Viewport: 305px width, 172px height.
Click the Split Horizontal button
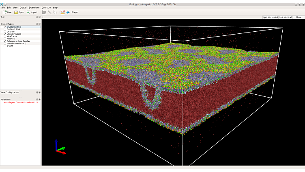click(x=270, y=17)
